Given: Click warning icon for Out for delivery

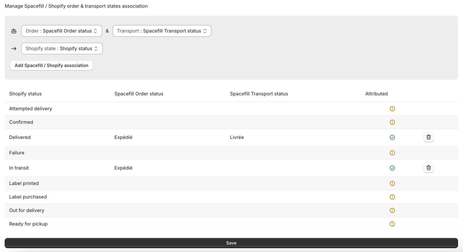Looking at the screenshot, I should [x=392, y=210].
